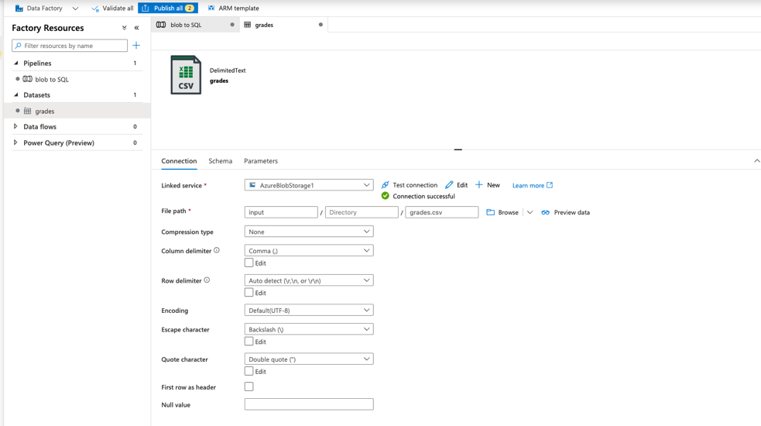This screenshot has width=761, height=426.
Task: Enable First row as header checkbox
Action: coord(249,386)
